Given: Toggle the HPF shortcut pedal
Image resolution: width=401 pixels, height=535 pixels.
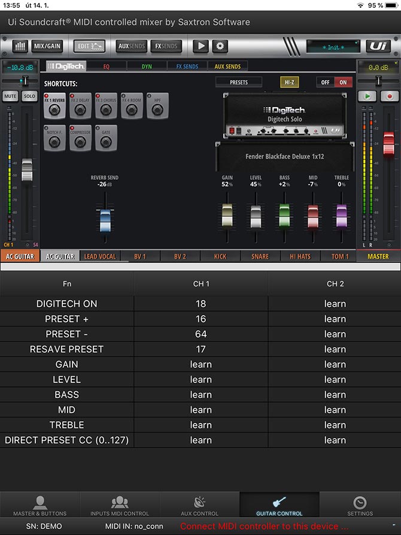Looking at the screenshot, I should [157, 106].
